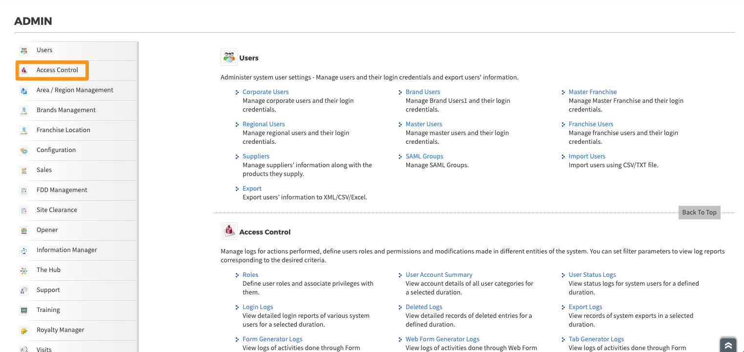The image size is (744, 352).
Task: Open the Login Logs link
Action: 258,307
